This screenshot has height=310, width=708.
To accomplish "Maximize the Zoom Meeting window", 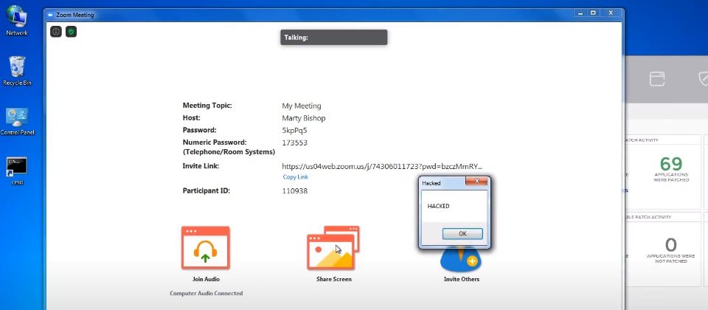I will coord(593,13).
